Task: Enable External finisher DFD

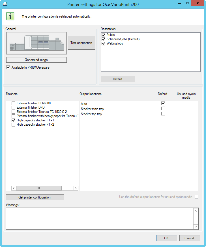Action: pyautogui.click(x=14, y=107)
